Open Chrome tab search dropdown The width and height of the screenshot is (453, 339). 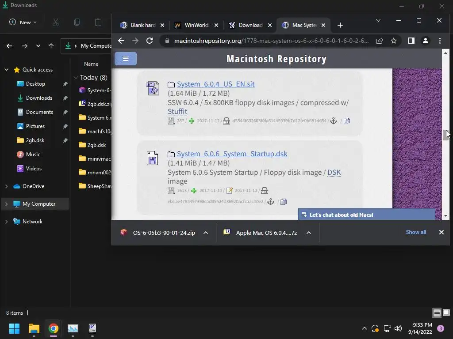pos(378,20)
